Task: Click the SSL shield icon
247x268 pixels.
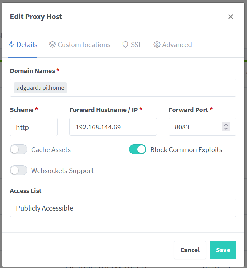Action: tap(126, 45)
